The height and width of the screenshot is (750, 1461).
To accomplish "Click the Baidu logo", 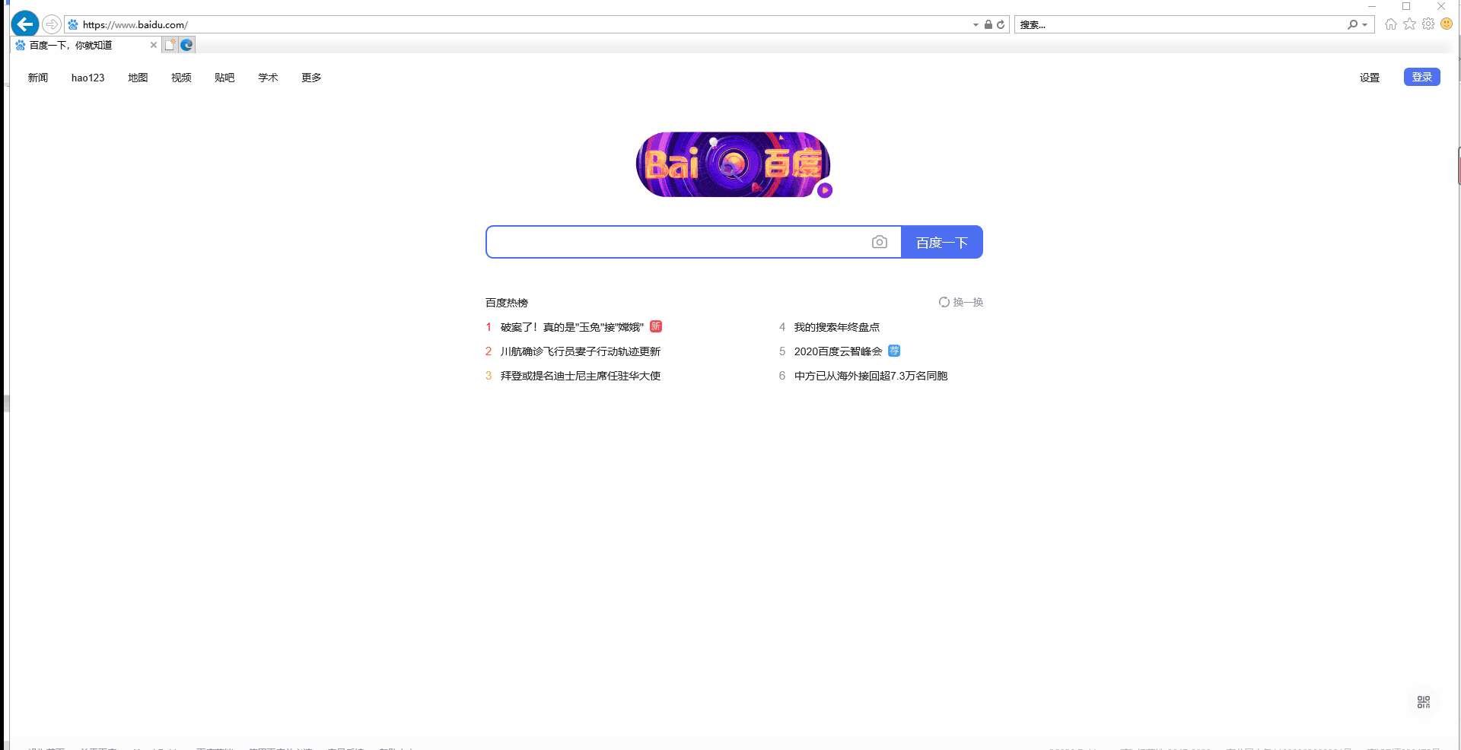I will click(x=734, y=164).
